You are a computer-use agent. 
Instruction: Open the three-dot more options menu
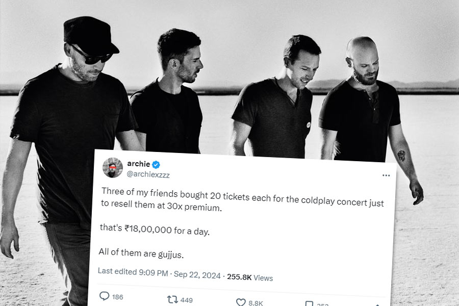[x=386, y=175]
